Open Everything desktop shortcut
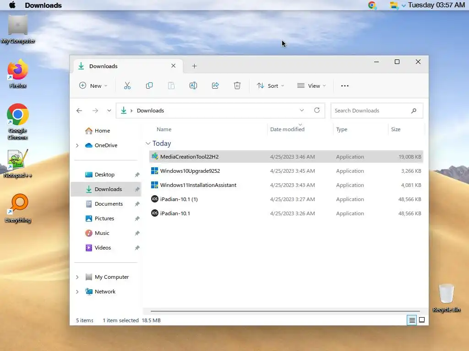 pyautogui.click(x=18, y=208)
